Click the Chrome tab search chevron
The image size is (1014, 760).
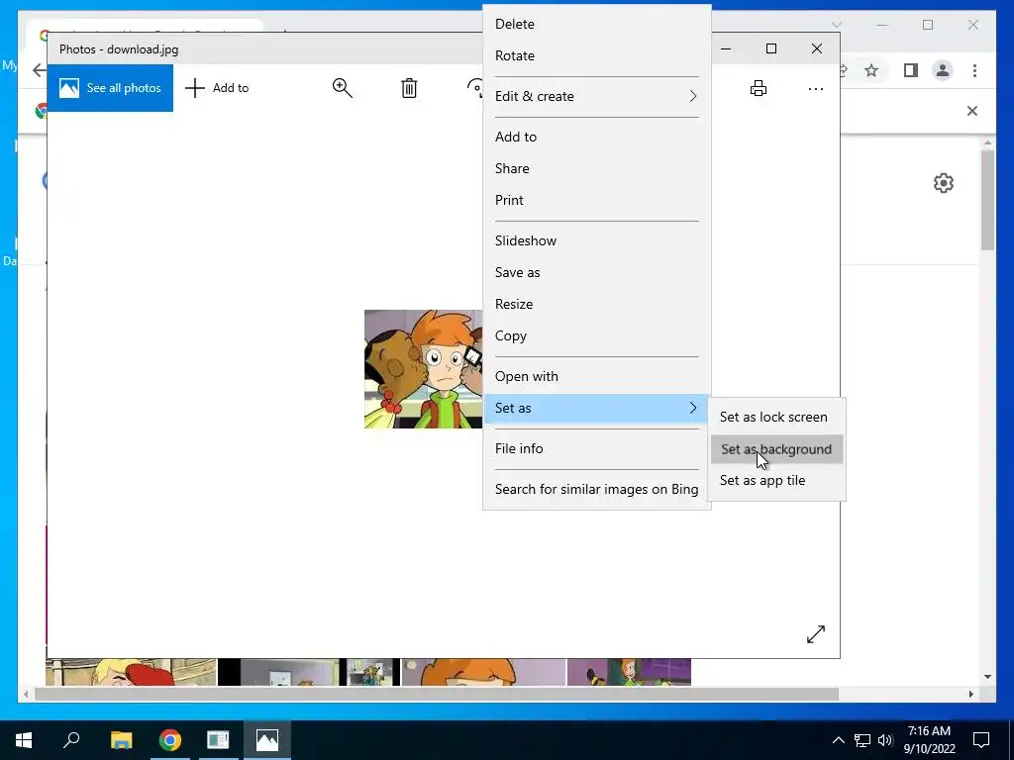[x=837, y=25]
